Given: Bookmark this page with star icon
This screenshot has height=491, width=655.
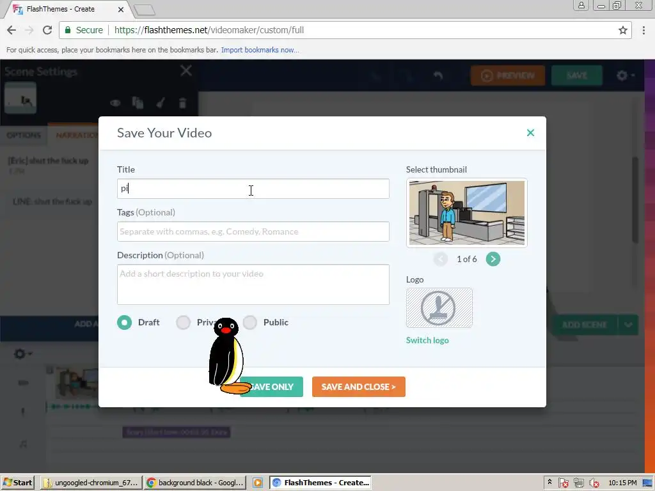Looking at the screenshot, I should pos(623,30).
